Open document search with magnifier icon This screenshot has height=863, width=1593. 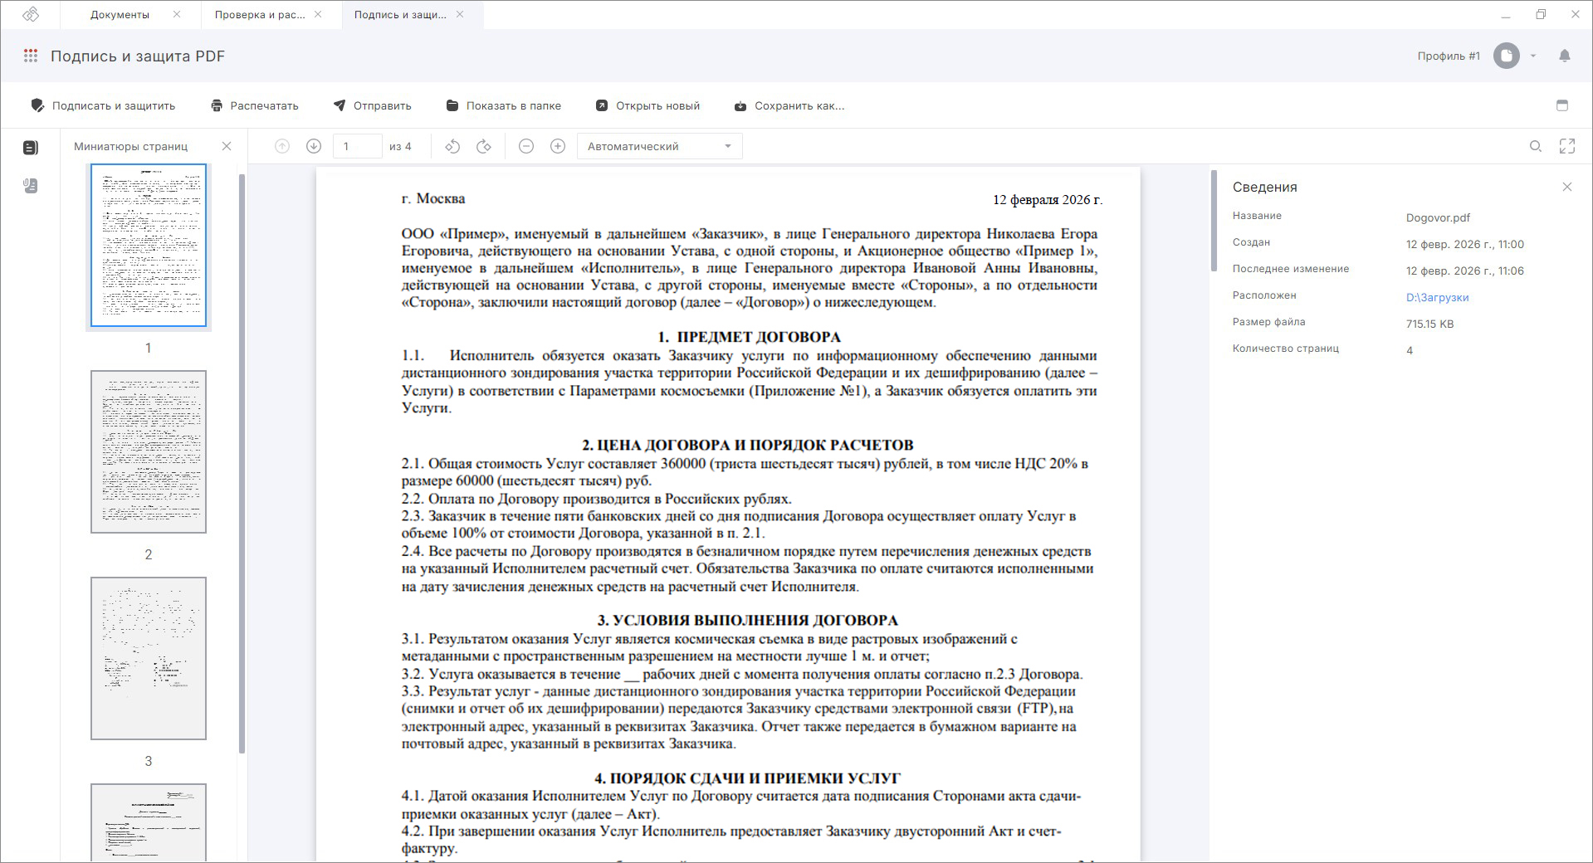pos(1536,146)
